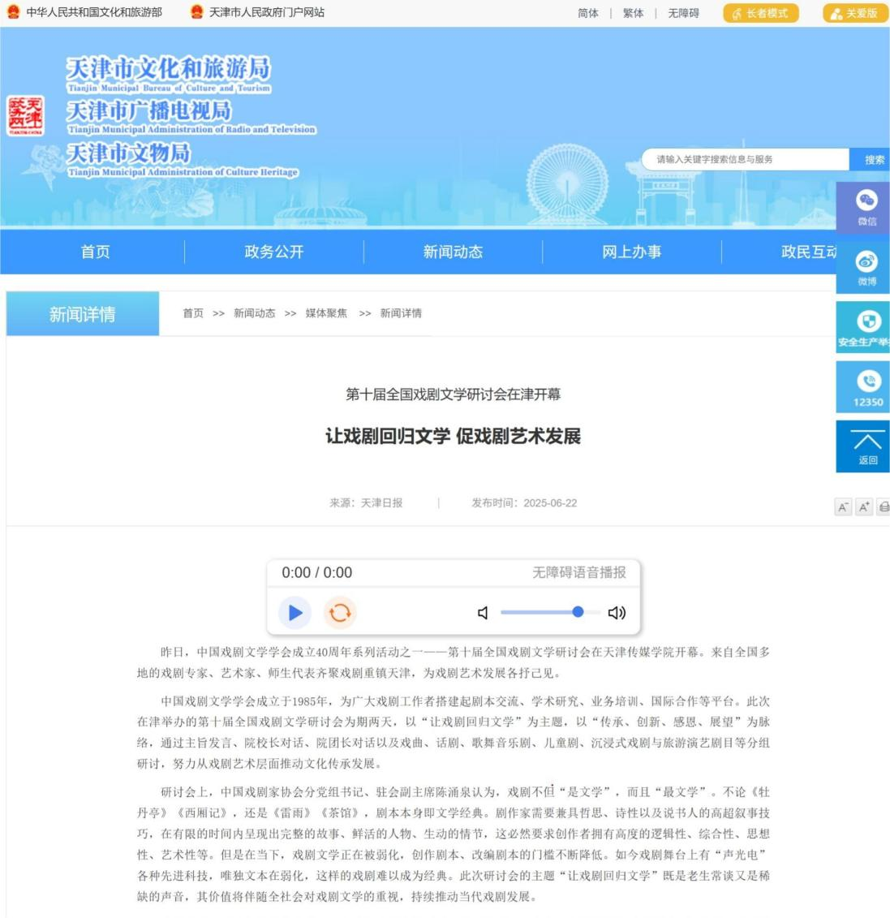Click the orange audio reload icon
The width and height of the screenshot is (890, 918).
pyautogui.click(x=340, y=613)
